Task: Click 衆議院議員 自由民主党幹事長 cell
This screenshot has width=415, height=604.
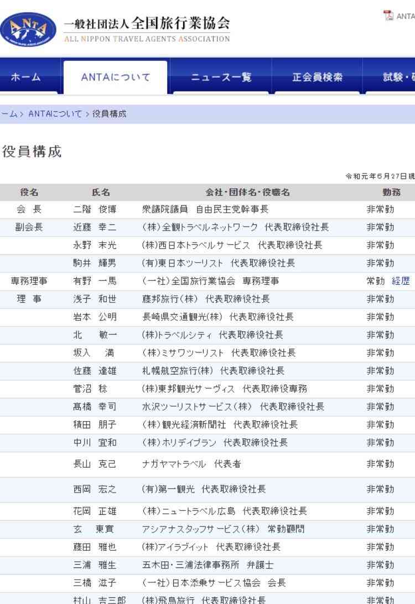Action: [205, 209]
